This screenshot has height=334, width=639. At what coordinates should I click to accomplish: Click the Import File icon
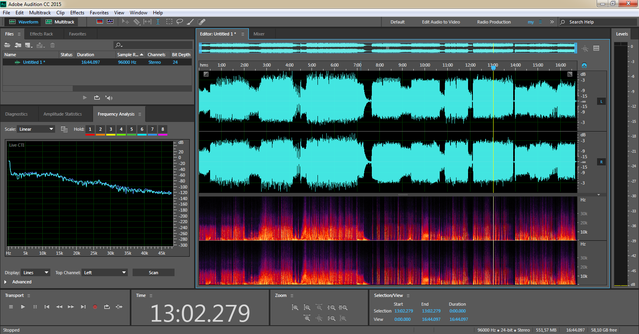pos(18,45)
